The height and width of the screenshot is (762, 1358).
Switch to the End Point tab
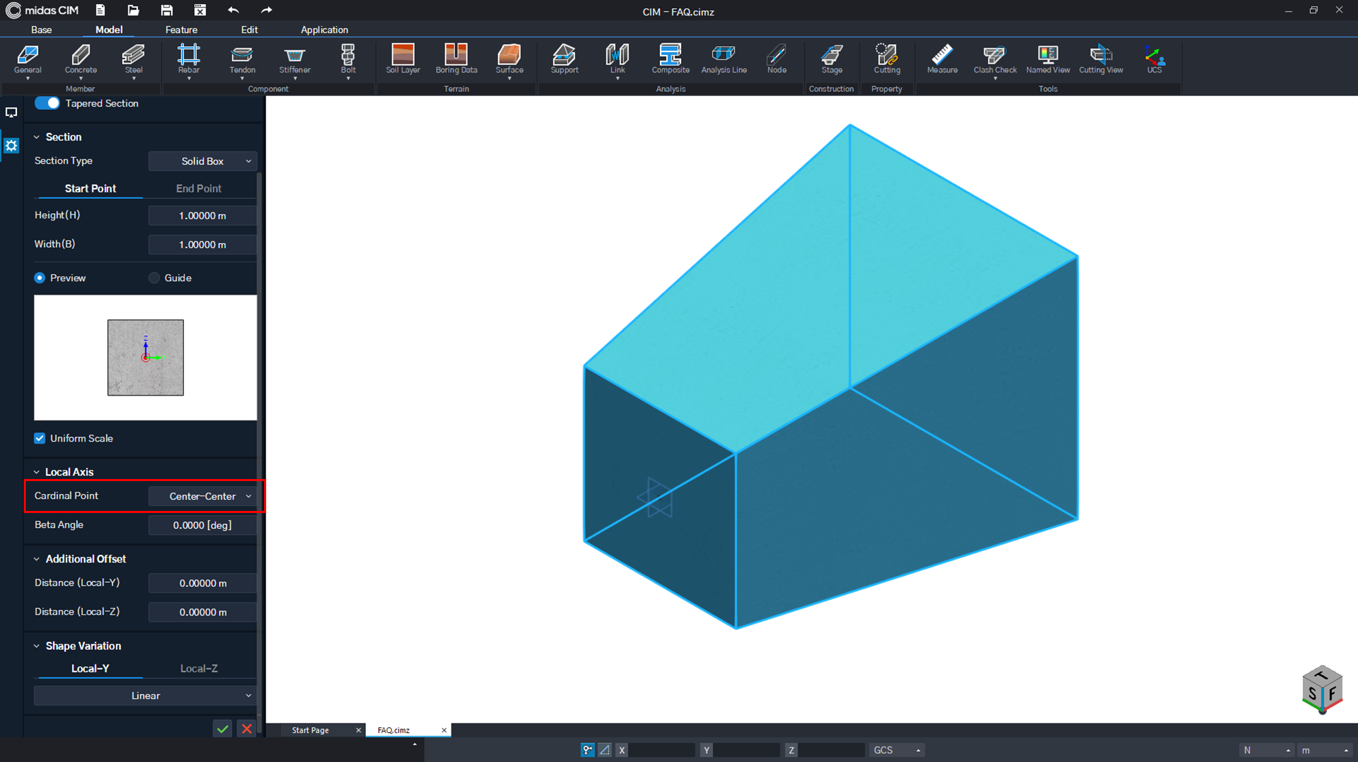tap(199, 189)
